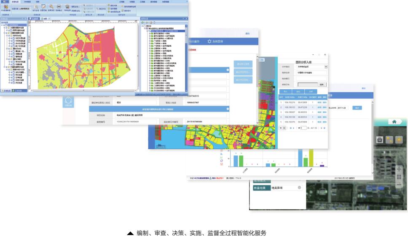Click the bottom light-blue button in web form
Viewport: 408px width, 238px height.
click(243, 80)
